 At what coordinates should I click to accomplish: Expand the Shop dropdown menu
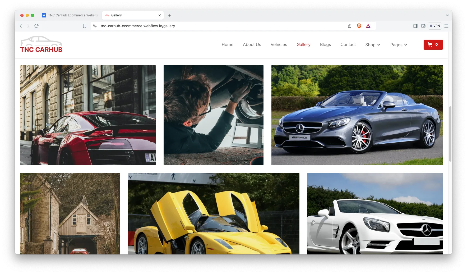coord(372,45)
